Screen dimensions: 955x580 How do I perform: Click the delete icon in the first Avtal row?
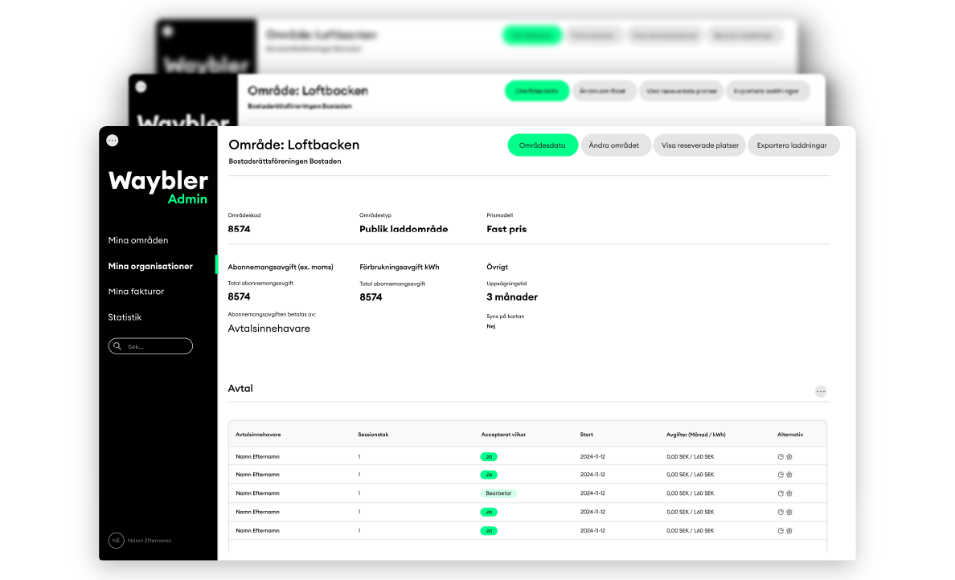(789, 456)
